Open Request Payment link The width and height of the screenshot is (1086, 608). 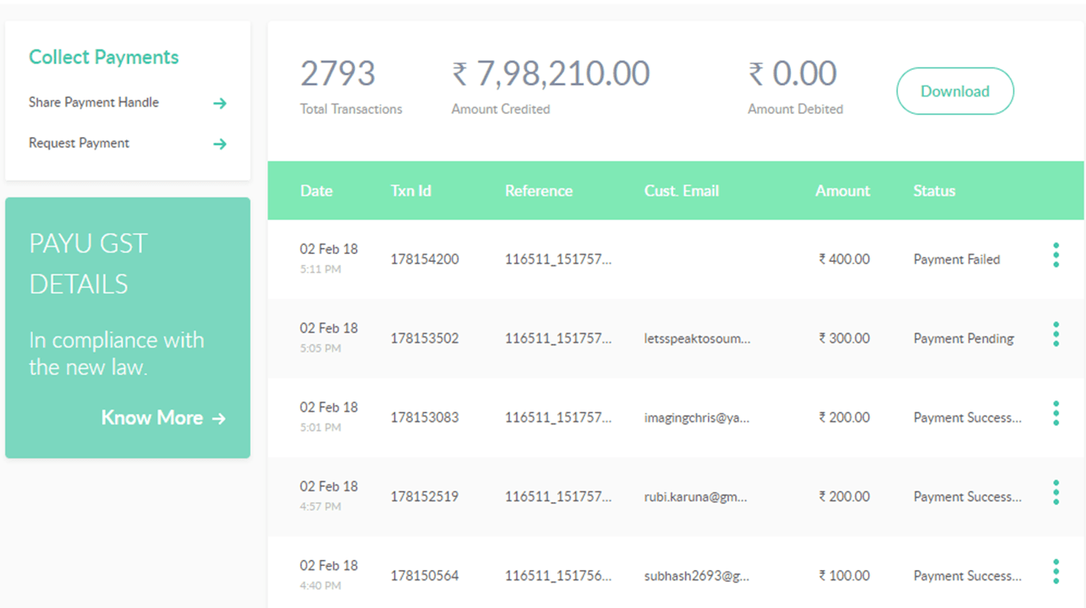point(79,143)
